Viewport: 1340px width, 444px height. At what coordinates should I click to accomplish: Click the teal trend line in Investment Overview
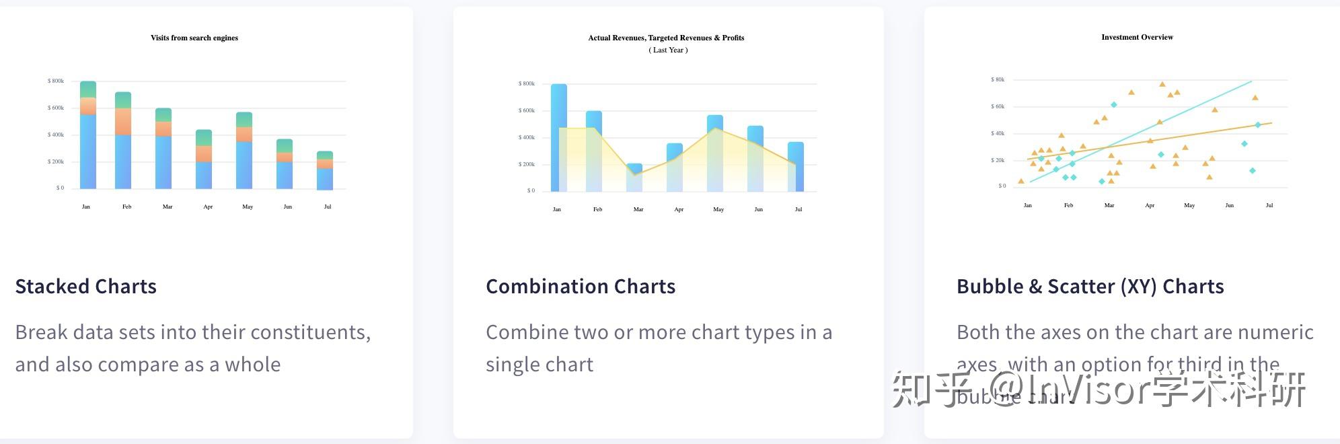pyautogui.click(x=1141, y=131)
